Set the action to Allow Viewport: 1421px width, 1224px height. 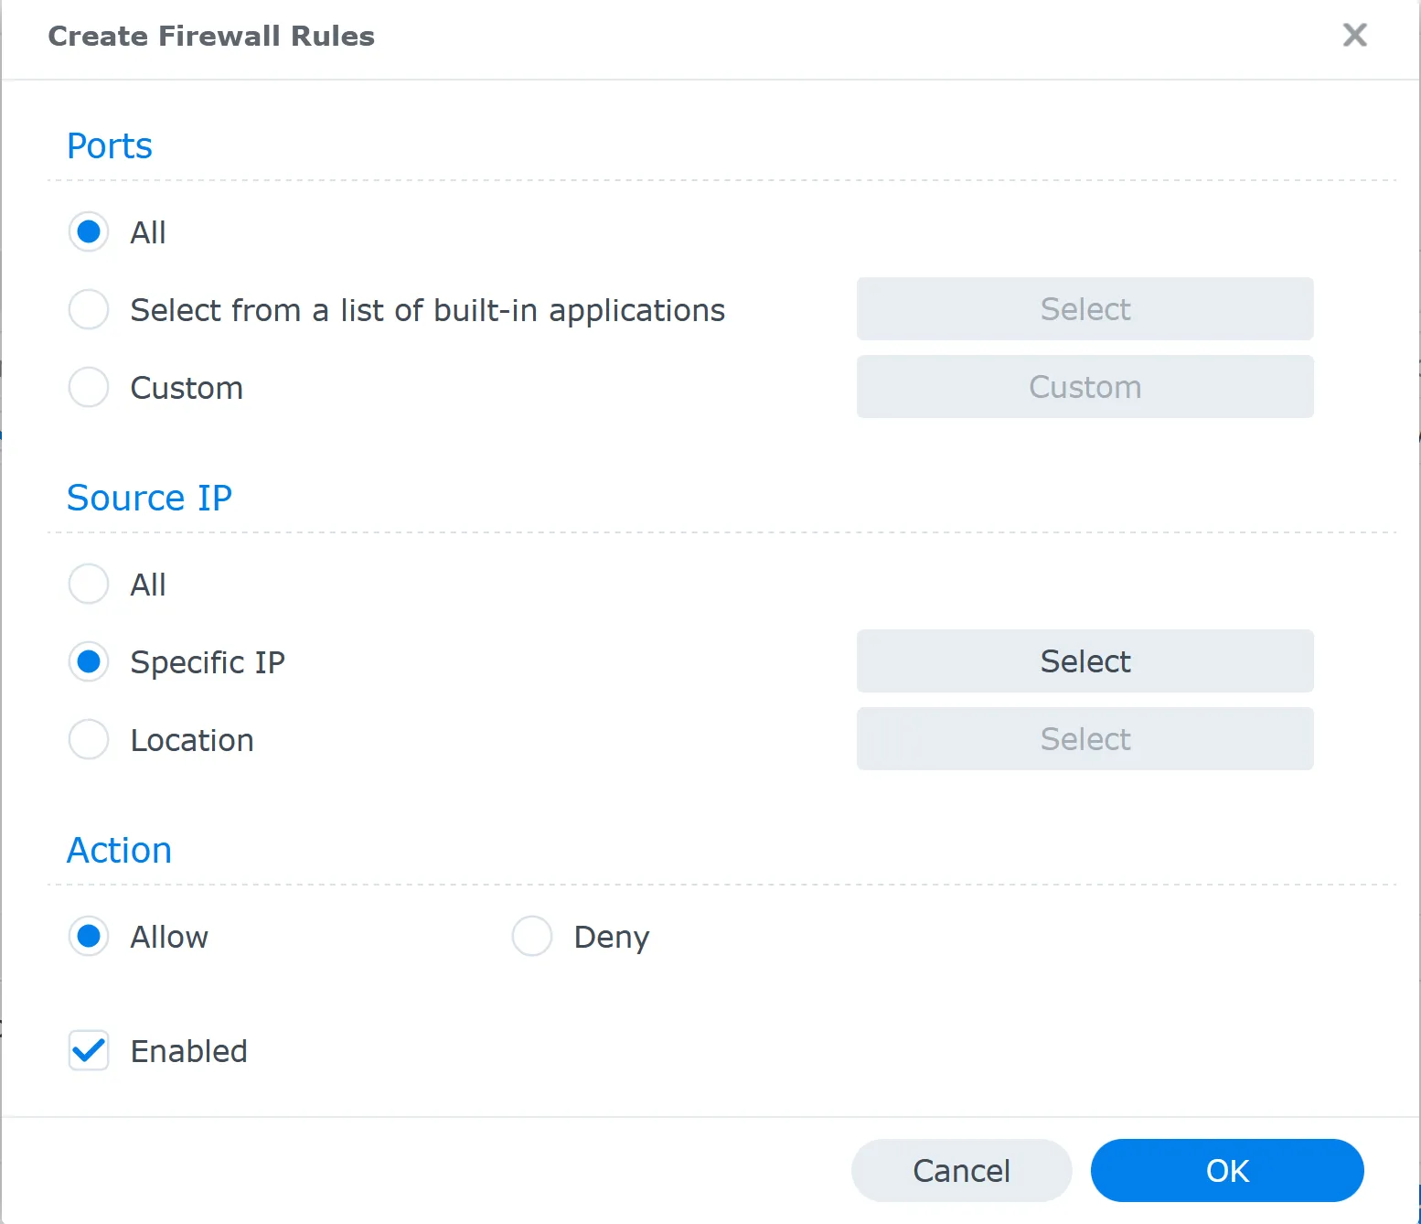click(88, 937)
